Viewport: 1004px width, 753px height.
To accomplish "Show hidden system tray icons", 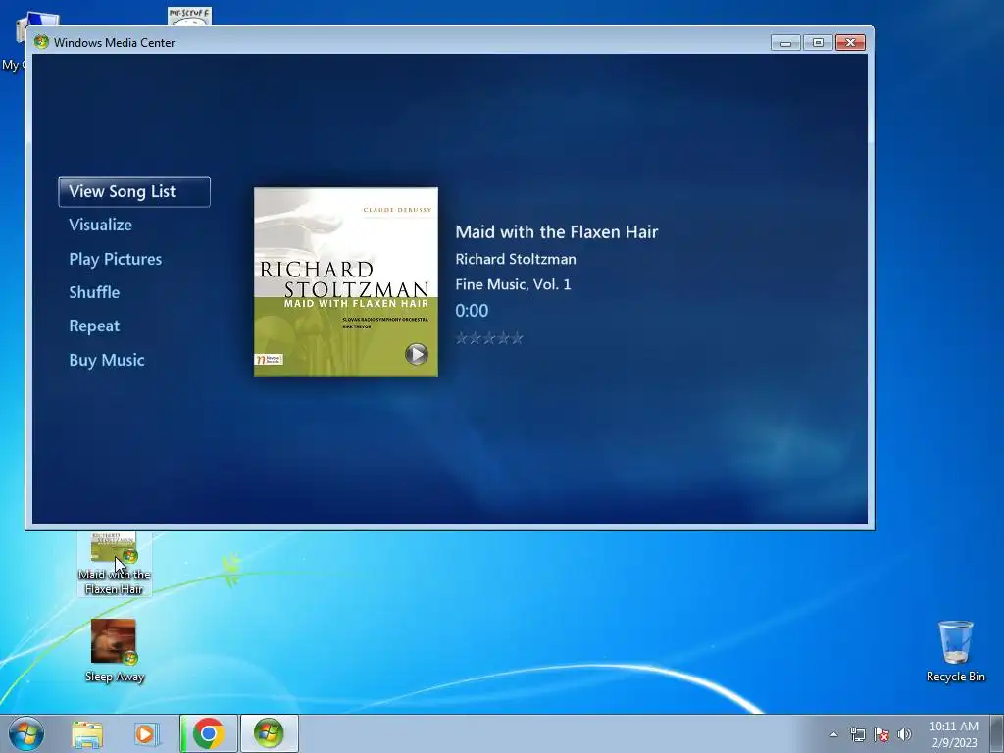I will tap(833, 734).
